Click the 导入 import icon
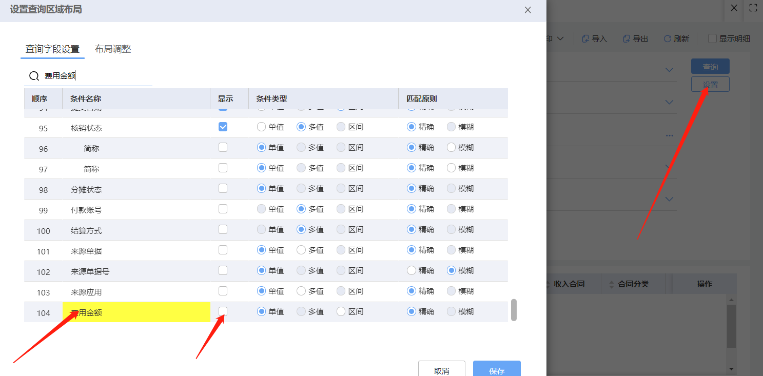The height and width of the screenshot is (376, 763). (x=585, y=39)
